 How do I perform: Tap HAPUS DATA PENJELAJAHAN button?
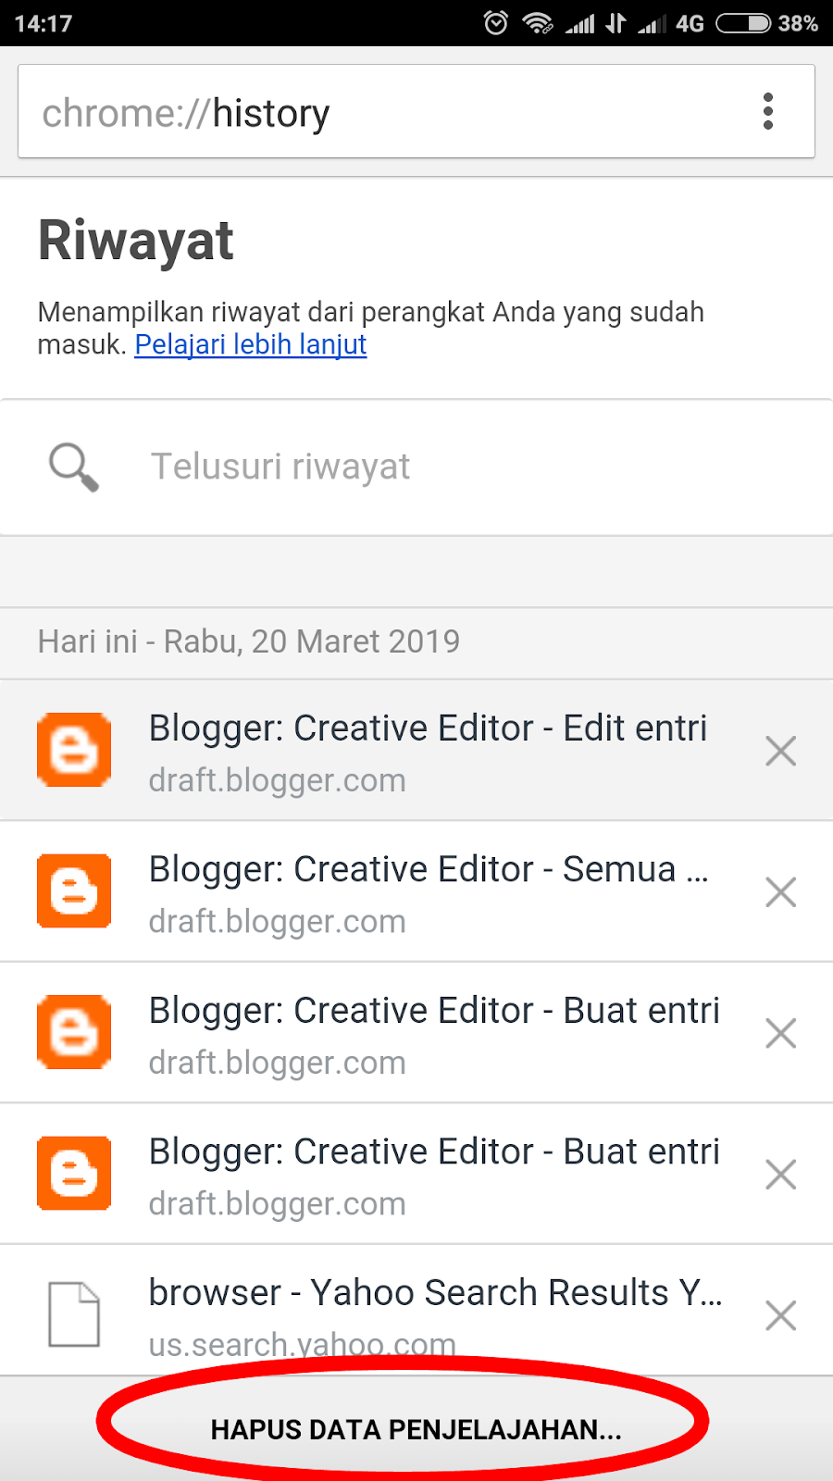pyautogui.click(x=416, y=1429)
